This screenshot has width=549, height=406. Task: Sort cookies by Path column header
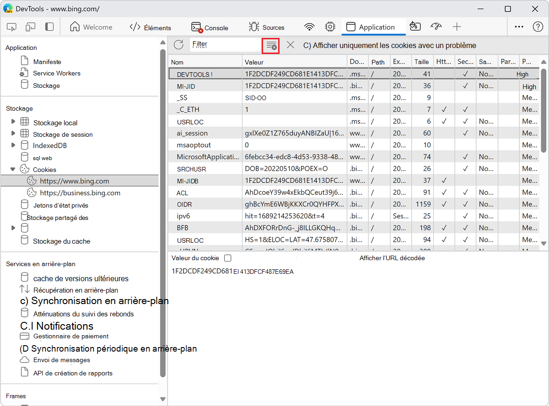379,62
